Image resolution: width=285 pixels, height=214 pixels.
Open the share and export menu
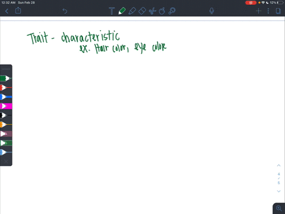tap(18, 11)
